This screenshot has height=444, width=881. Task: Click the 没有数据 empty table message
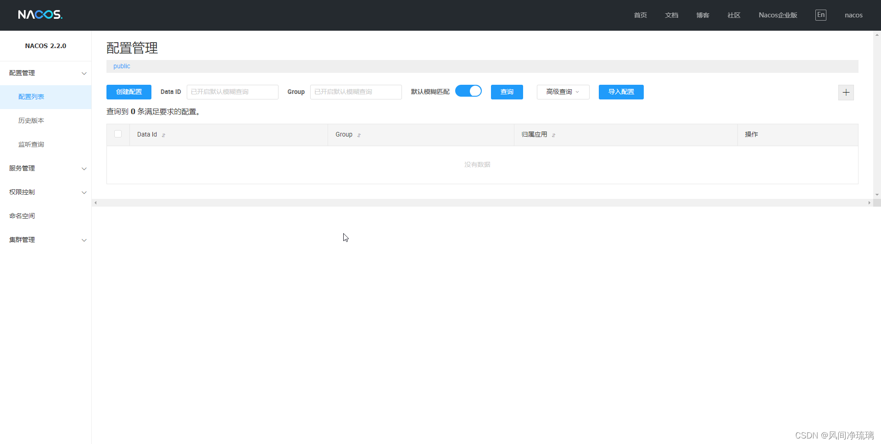pos(477,164)
